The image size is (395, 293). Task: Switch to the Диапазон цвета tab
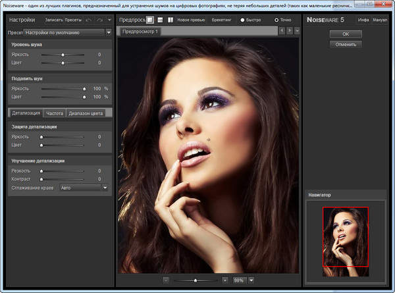pos(86,113)
